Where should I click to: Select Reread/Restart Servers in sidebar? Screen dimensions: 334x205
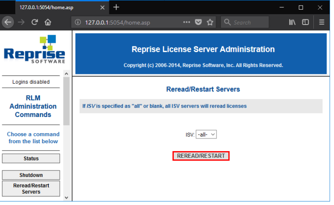click(x=31, y=189)
